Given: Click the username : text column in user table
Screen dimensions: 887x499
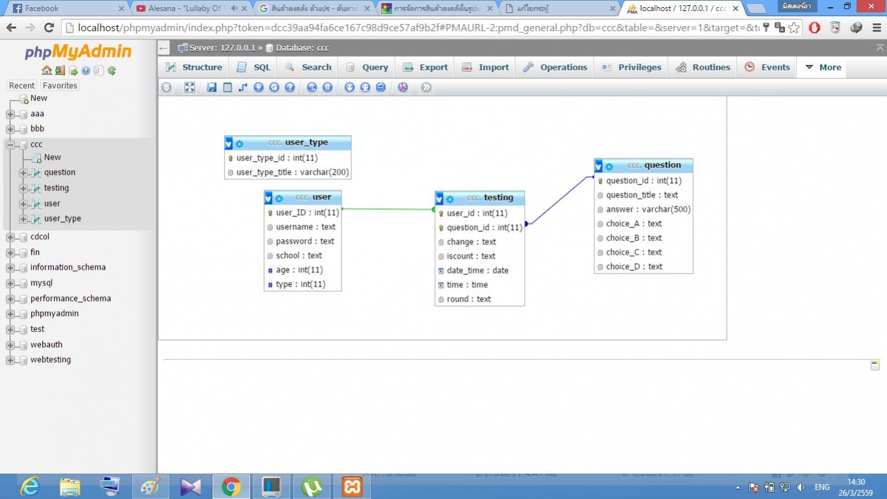Looking at the screenshot, I should [303, 227].
